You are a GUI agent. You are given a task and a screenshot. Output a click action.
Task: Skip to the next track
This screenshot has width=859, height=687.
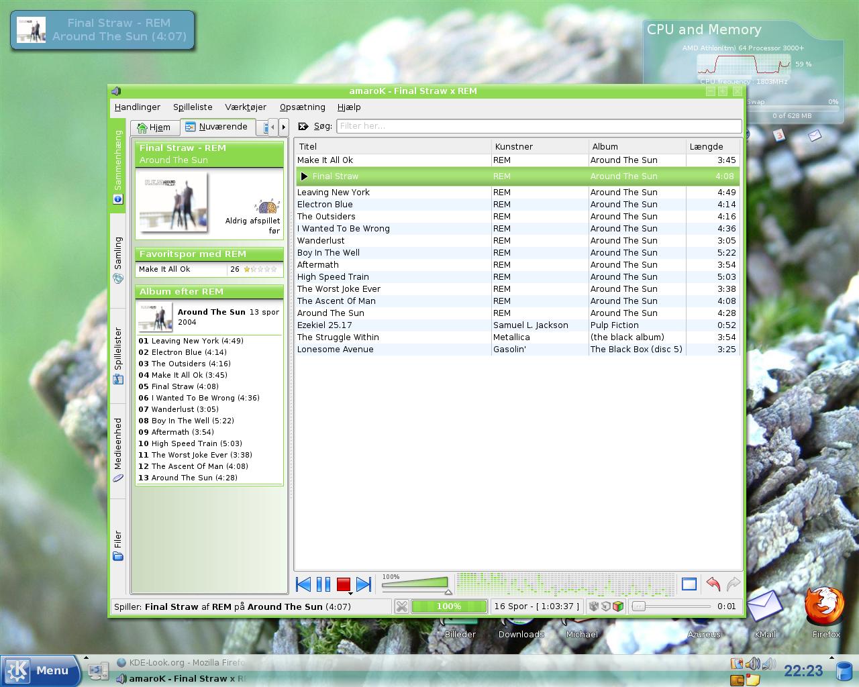(x=364, y=584)
